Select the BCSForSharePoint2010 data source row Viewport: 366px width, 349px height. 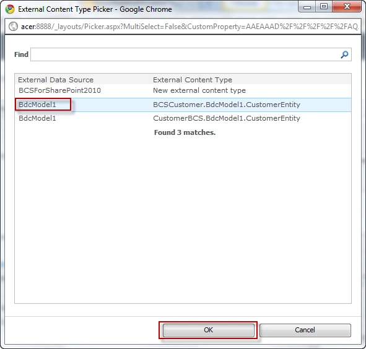pyautogui.click(x=183, y=91)
